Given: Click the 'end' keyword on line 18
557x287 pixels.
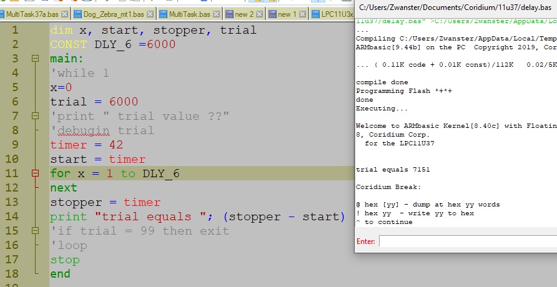Looking at the screenshot, I should (x=61, y=274).
